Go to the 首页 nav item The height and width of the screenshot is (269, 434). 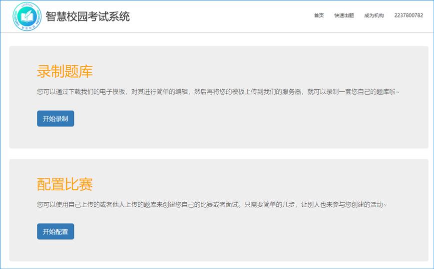319,15
